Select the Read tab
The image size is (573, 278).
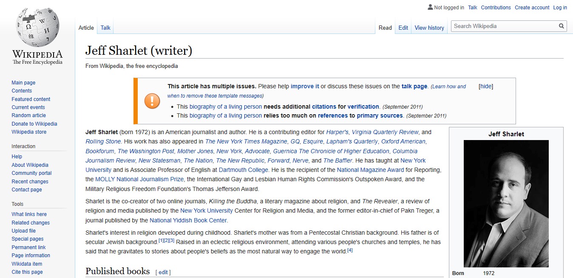[385, 28]
